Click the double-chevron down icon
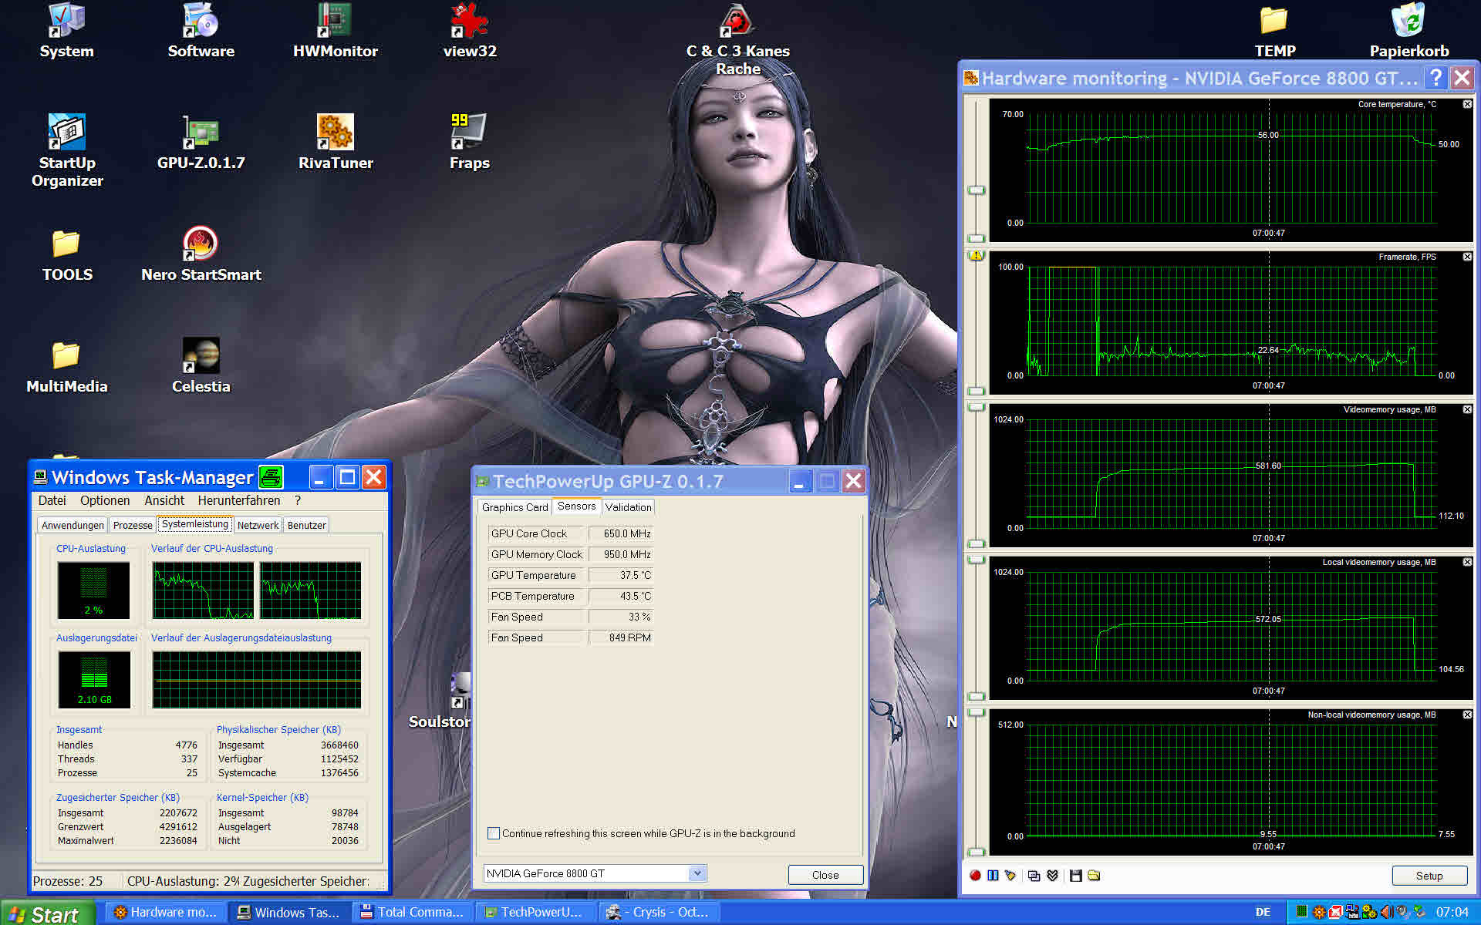The width and height of the screenshot is (1481, 925). (x=1052, y=876)
